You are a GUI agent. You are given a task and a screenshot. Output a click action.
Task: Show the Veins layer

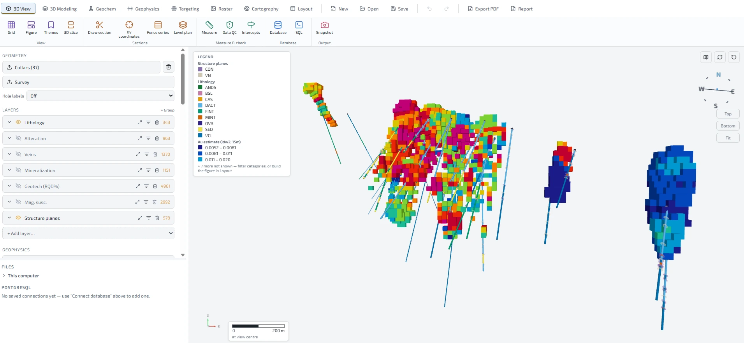tap(18, 154)
